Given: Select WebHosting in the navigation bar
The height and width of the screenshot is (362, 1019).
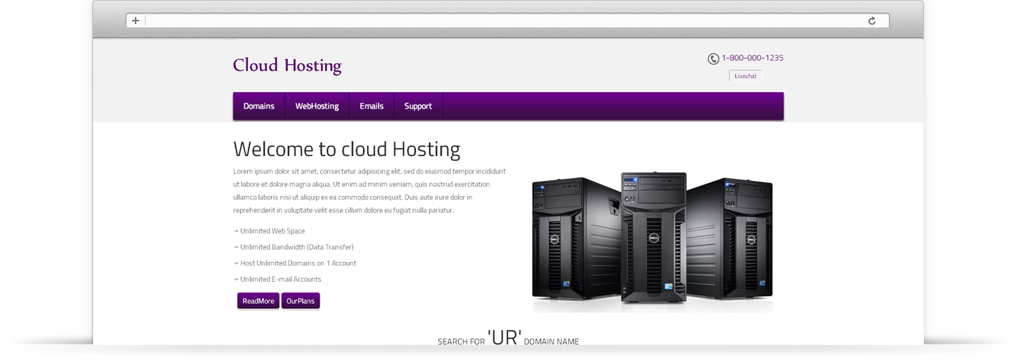Looking at the screenshot, I should (x=317, y=106).
